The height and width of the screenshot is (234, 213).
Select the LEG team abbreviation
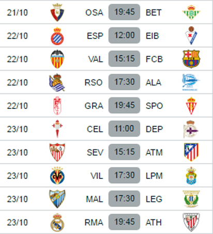154,199
